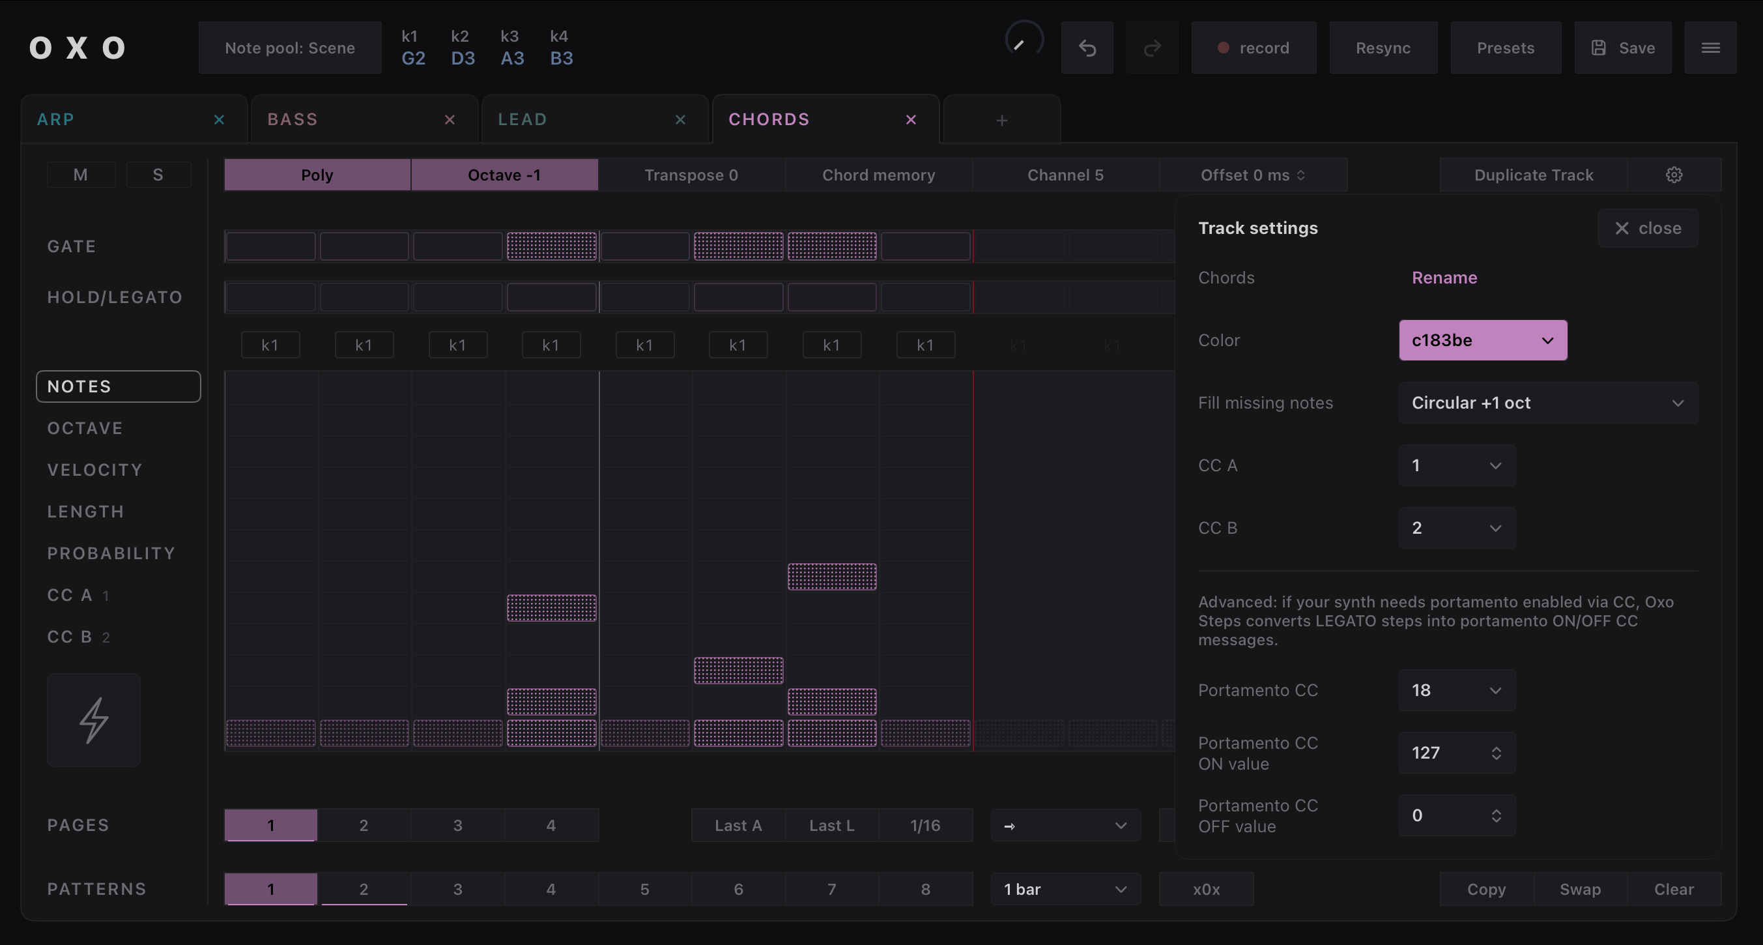Close the Track settings panel
The image size is (1763, 945).
tap(1647, 228)
